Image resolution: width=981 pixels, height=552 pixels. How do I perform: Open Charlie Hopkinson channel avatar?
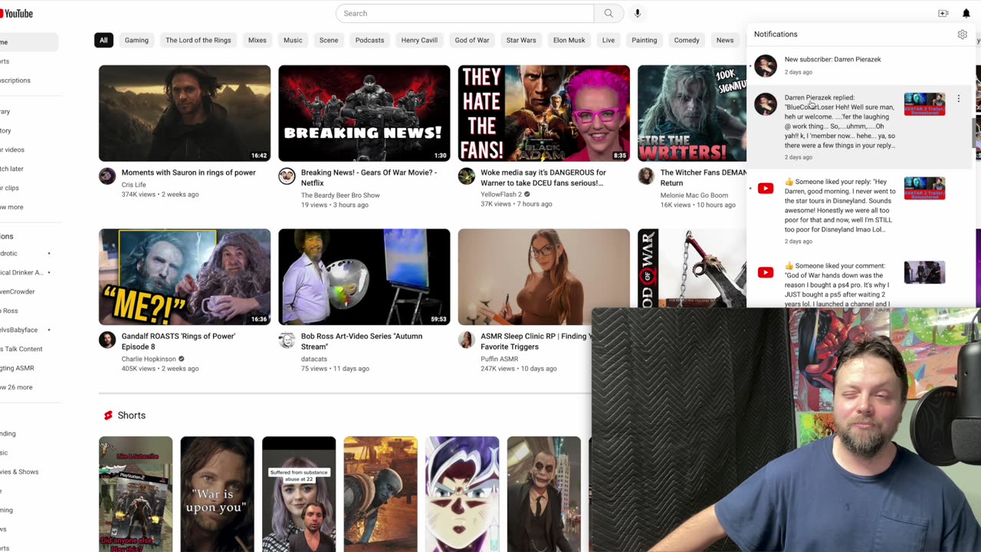point(107,340)
